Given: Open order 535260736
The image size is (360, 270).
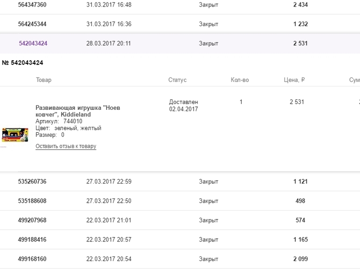Looking at the screenshot, I should point(32,181).
